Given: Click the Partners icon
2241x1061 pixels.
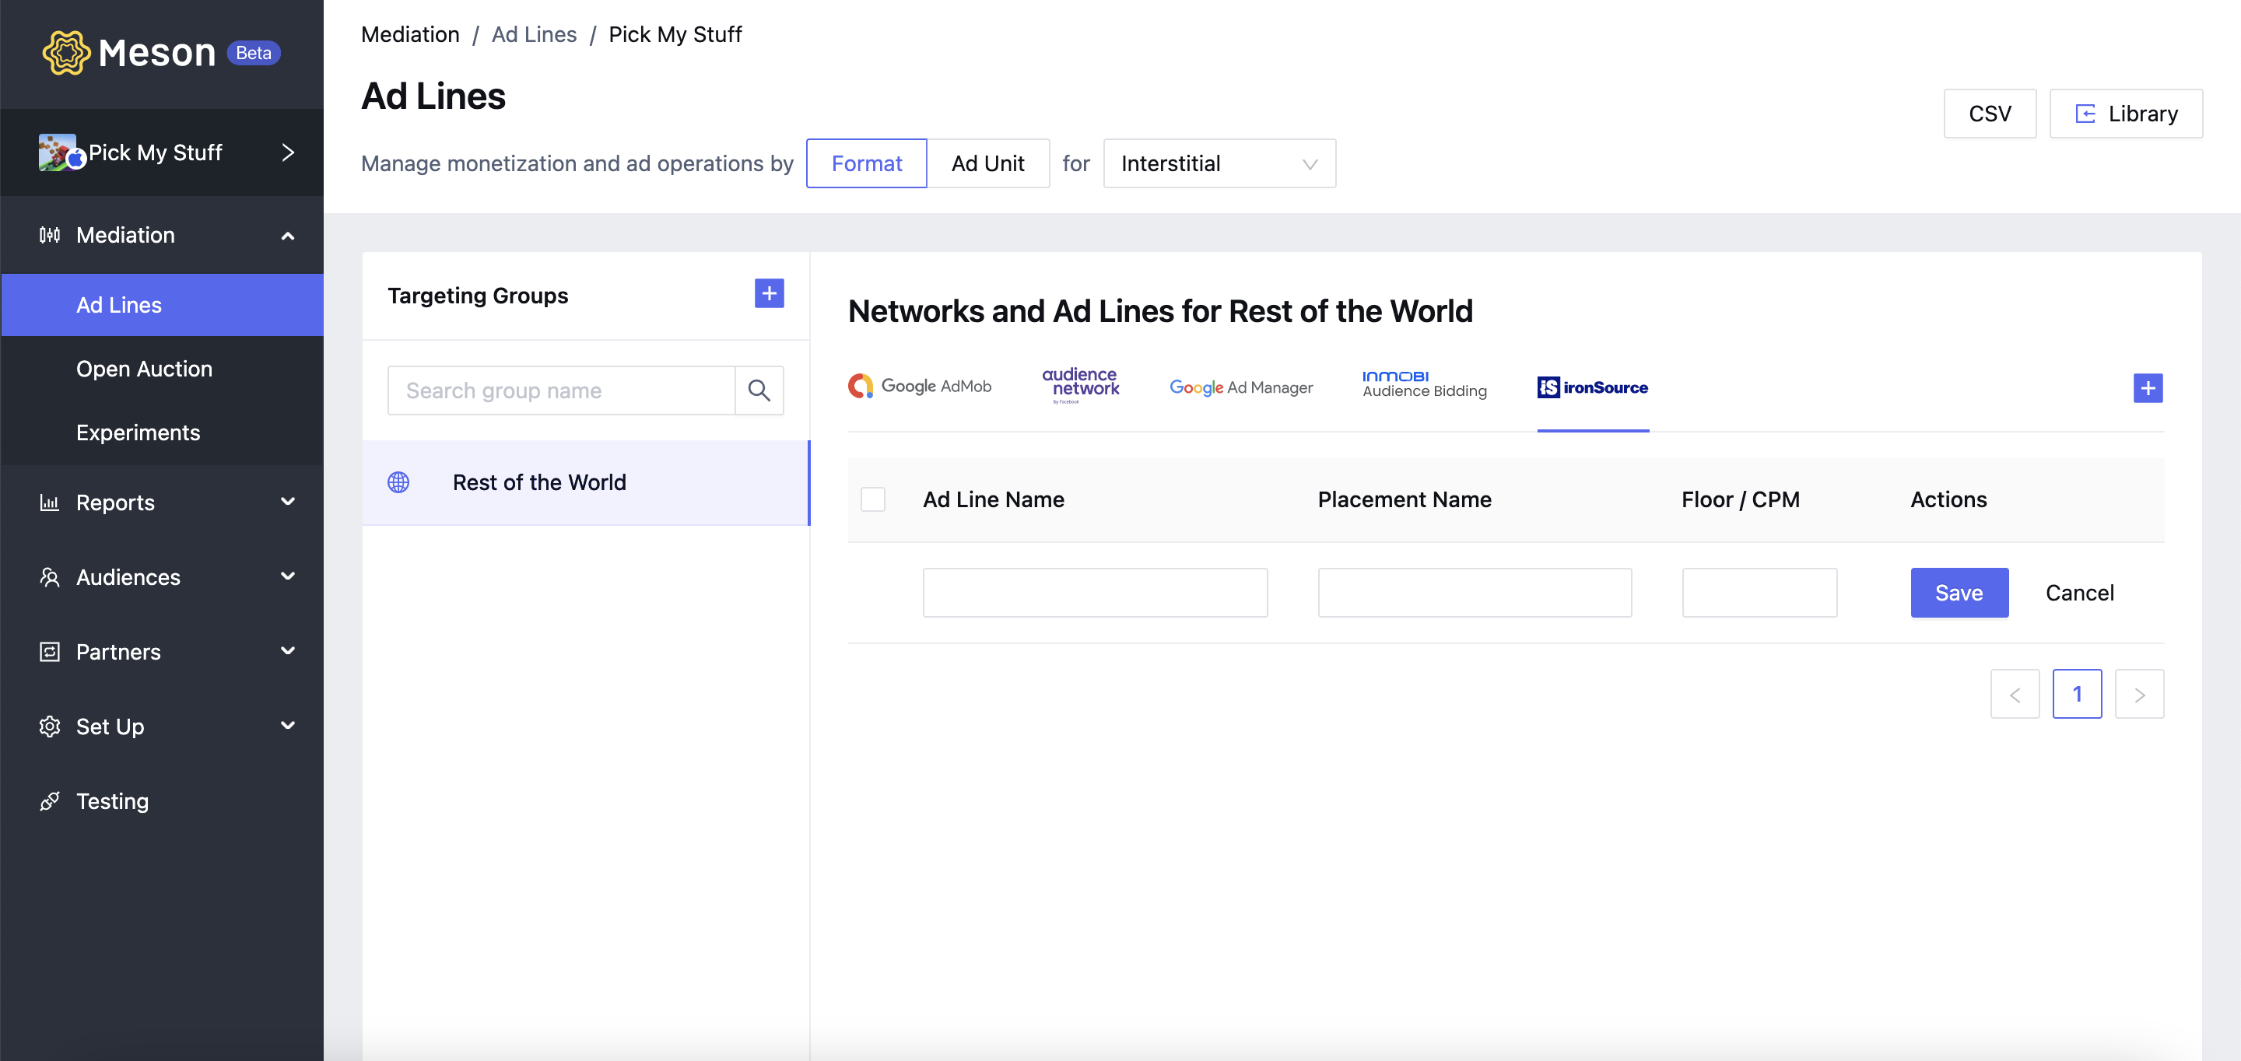Looking at the screenshot, I should click(50, 653).
